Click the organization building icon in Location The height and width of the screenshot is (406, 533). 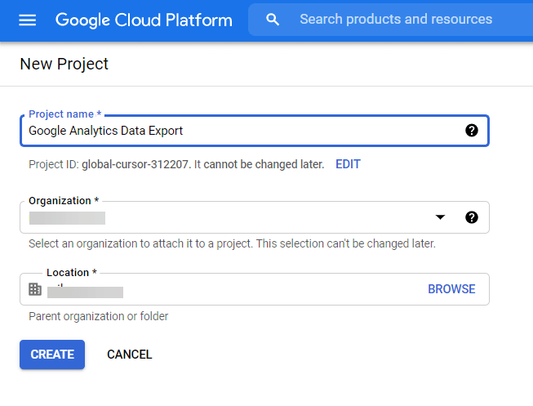(x=35, y=289)
